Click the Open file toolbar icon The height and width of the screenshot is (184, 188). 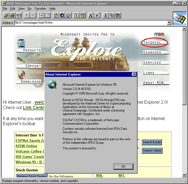(6, 15)
